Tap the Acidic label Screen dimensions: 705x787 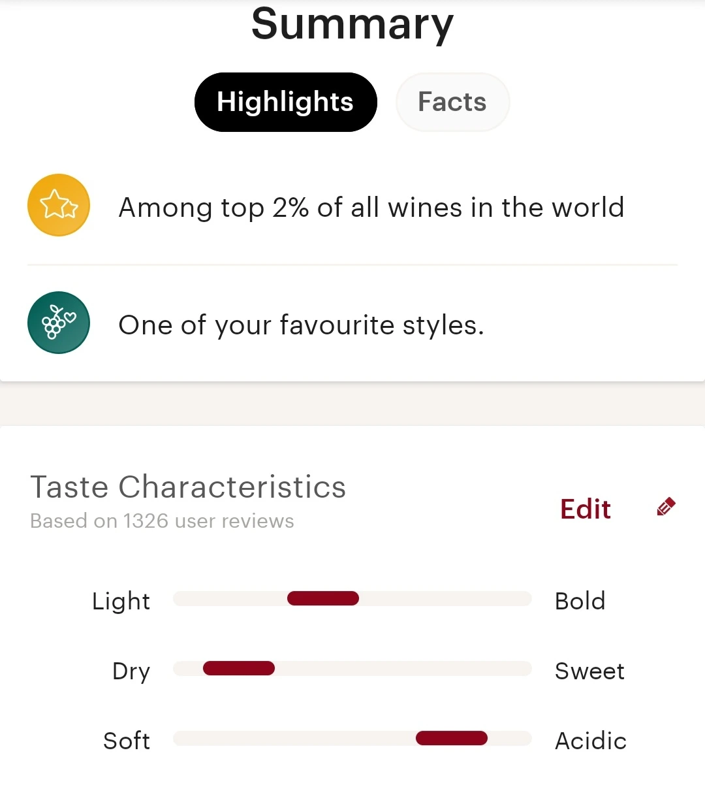(x=591, y=741)
